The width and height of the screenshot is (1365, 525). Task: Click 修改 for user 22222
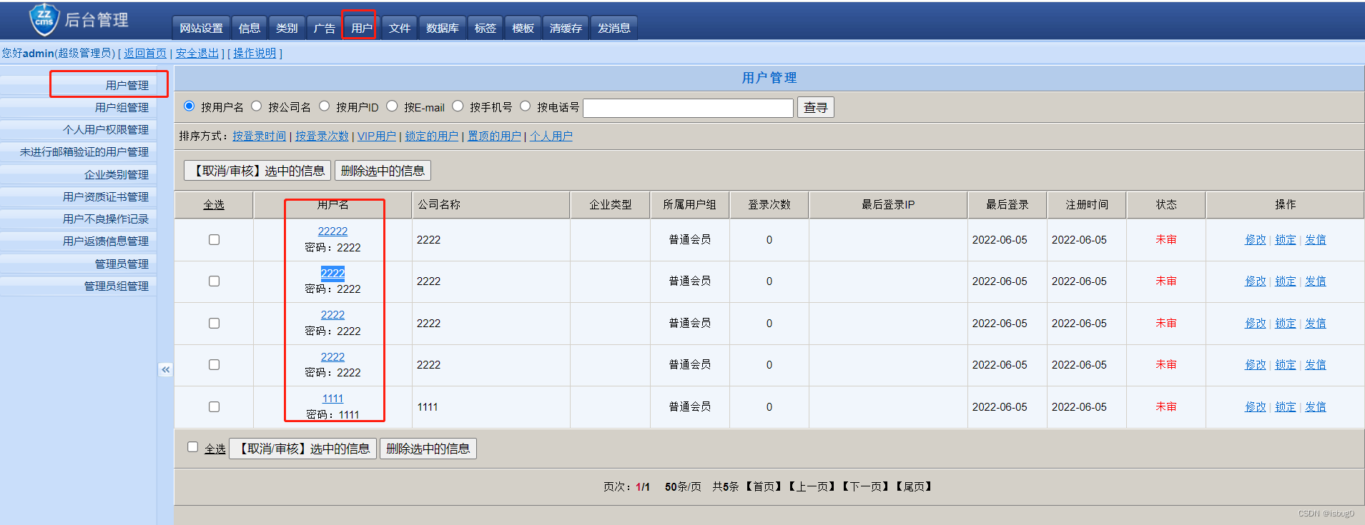click(x=1256, y=240)
